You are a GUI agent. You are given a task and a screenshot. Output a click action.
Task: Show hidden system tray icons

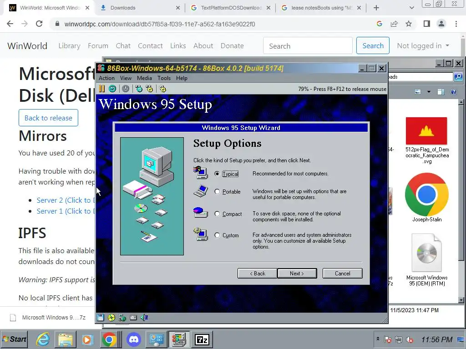(378, 339)
